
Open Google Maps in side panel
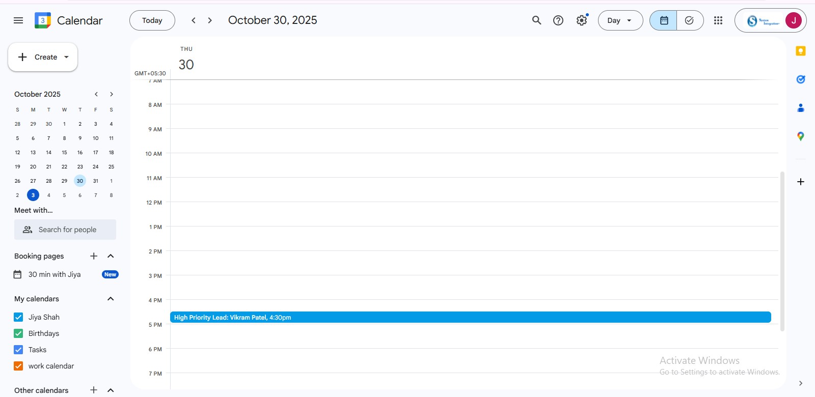tap(801, 136)
